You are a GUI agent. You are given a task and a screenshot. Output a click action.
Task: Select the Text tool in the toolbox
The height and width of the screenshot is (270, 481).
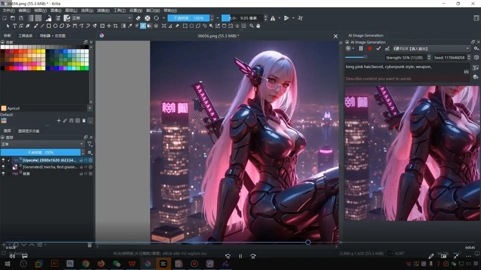pos(15,26)
